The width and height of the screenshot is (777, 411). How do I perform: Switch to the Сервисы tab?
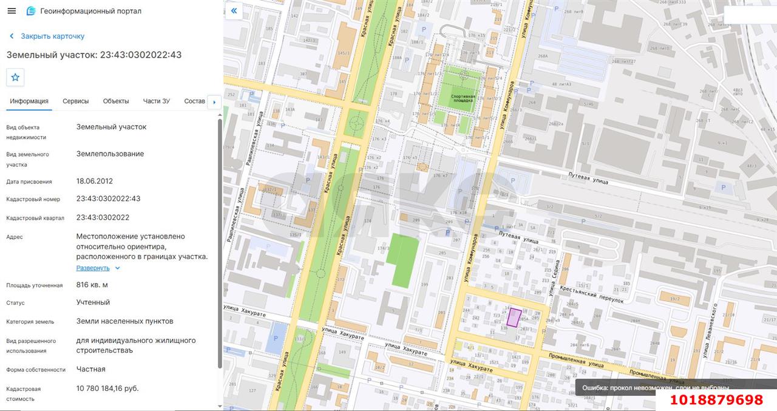coord(76,101)
